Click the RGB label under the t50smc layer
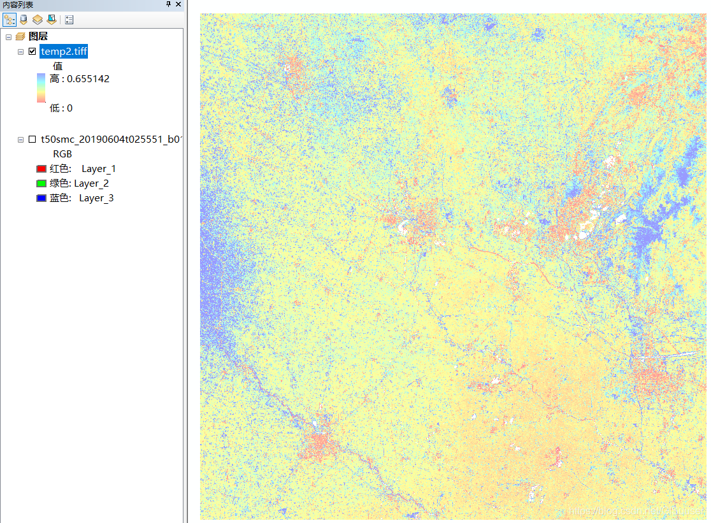 pyautogui.click(x=64, y=154)
